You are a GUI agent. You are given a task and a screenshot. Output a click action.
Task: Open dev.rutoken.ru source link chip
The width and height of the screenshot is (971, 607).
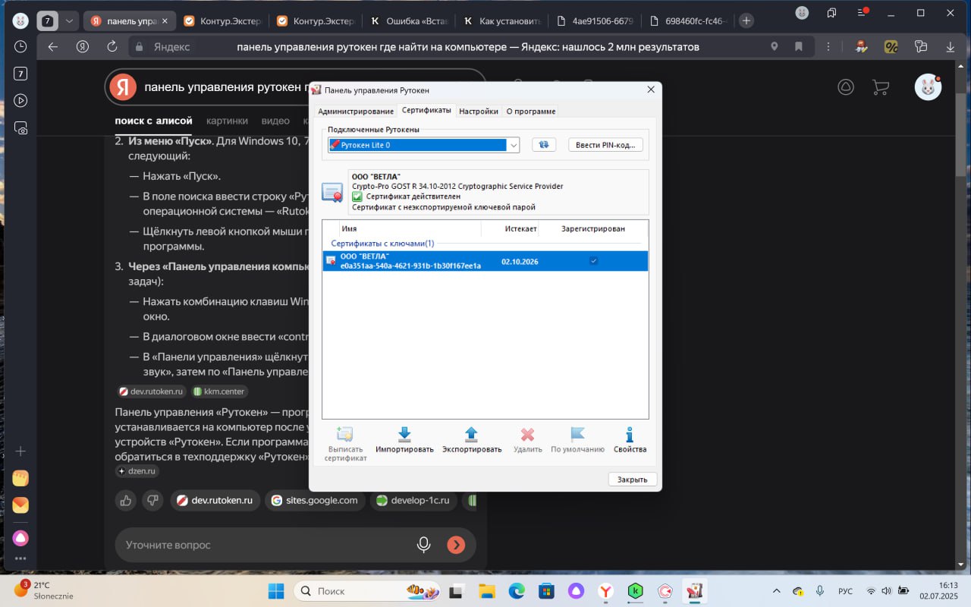tap(215, 500)
